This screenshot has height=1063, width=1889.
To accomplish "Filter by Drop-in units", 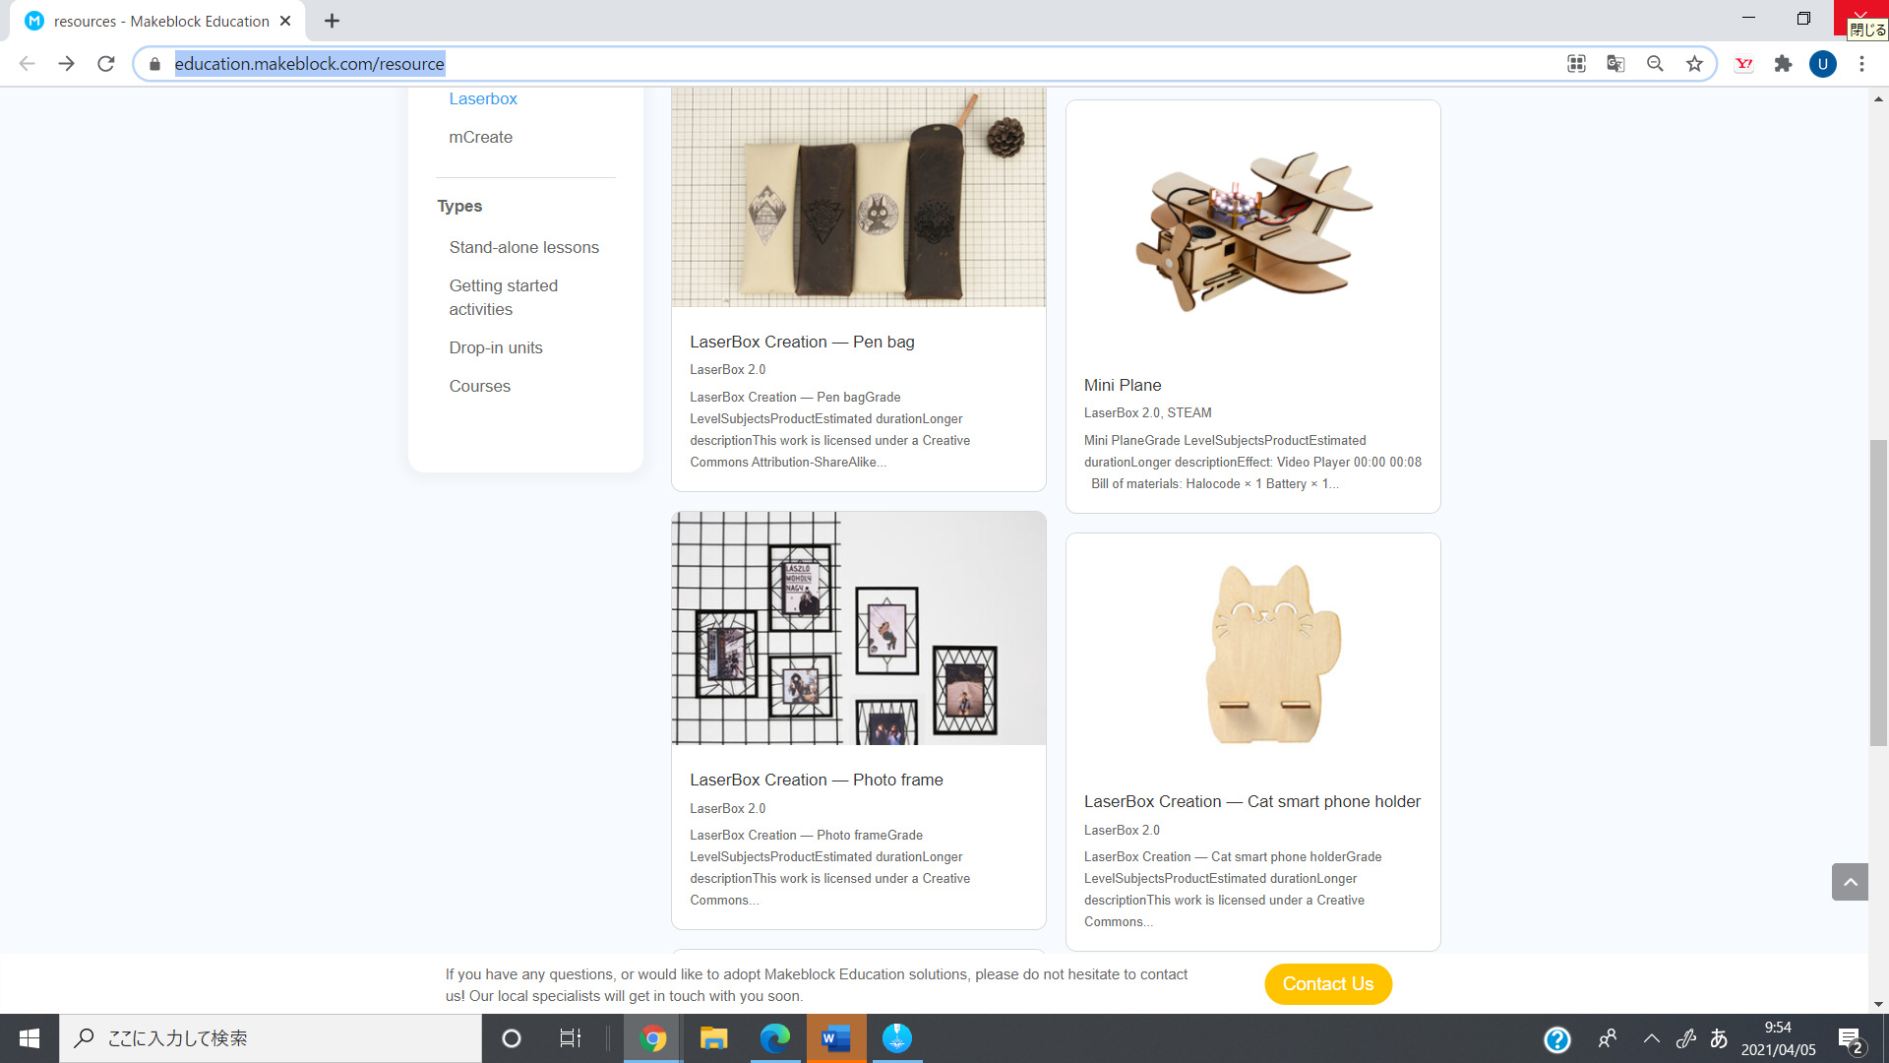I will point(496,347).
